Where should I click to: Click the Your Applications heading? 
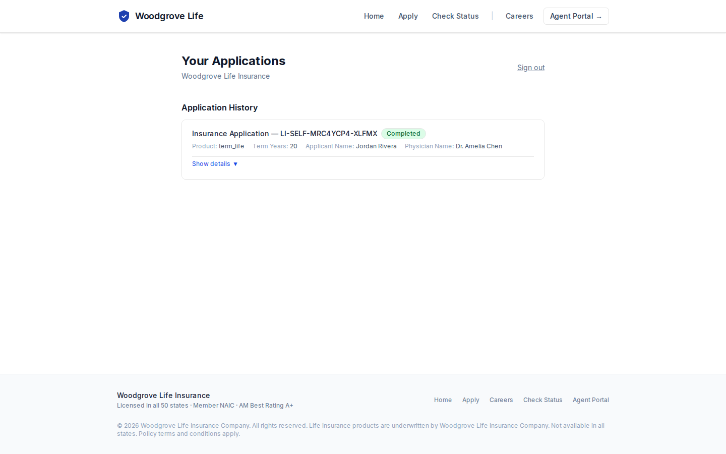pyautogui.click(x=233, y=61)
